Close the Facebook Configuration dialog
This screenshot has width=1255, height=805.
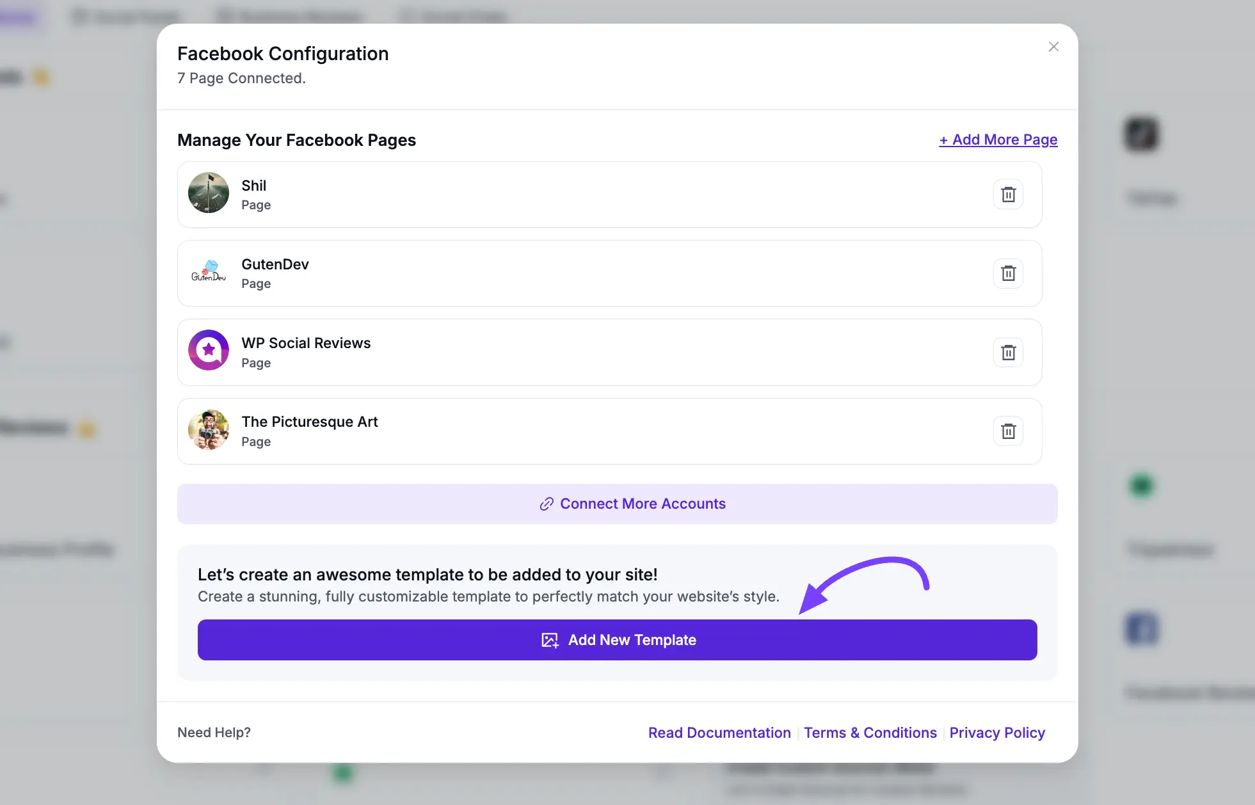pos(1053,47)
